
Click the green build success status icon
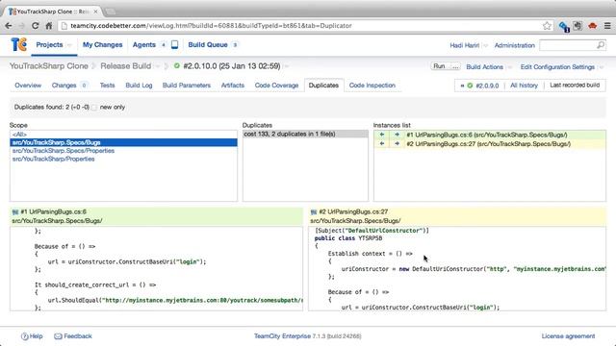[x=177, y=66]
